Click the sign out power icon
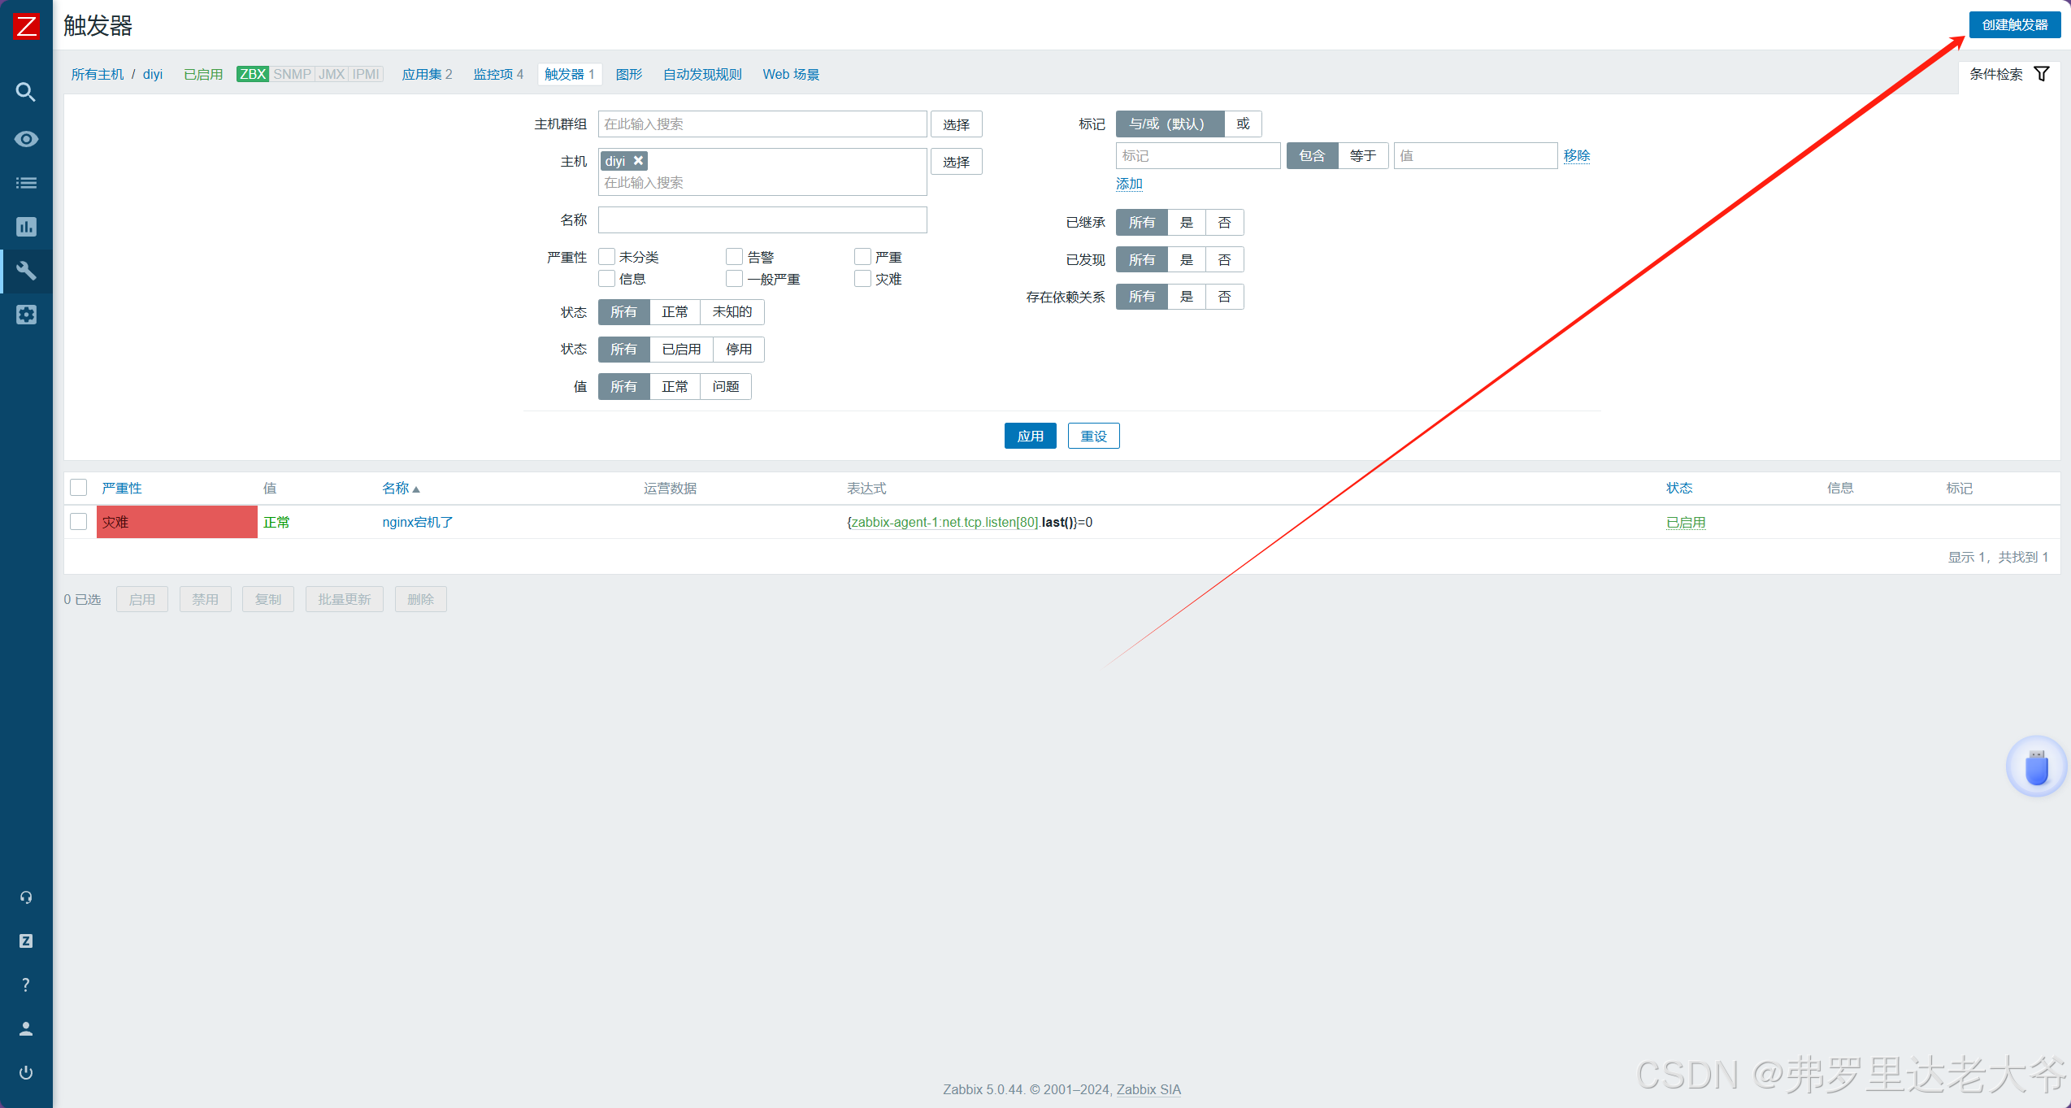Screen dimensions: 2071x1108 click(26, 1072)
